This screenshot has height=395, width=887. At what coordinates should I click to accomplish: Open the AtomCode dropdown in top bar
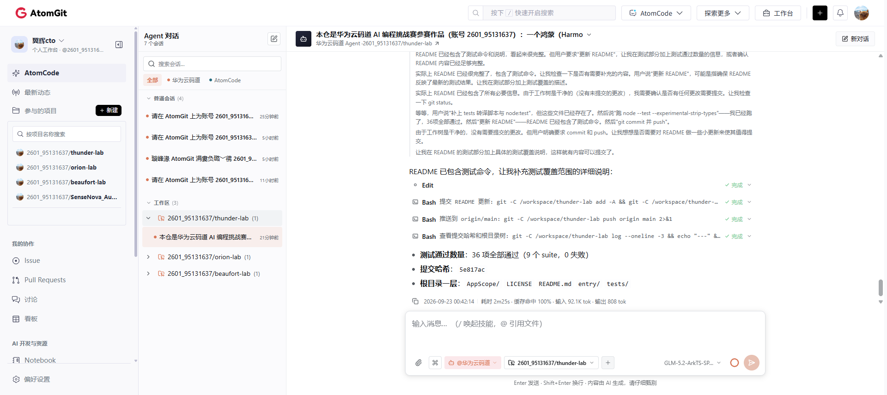(656, 13)
